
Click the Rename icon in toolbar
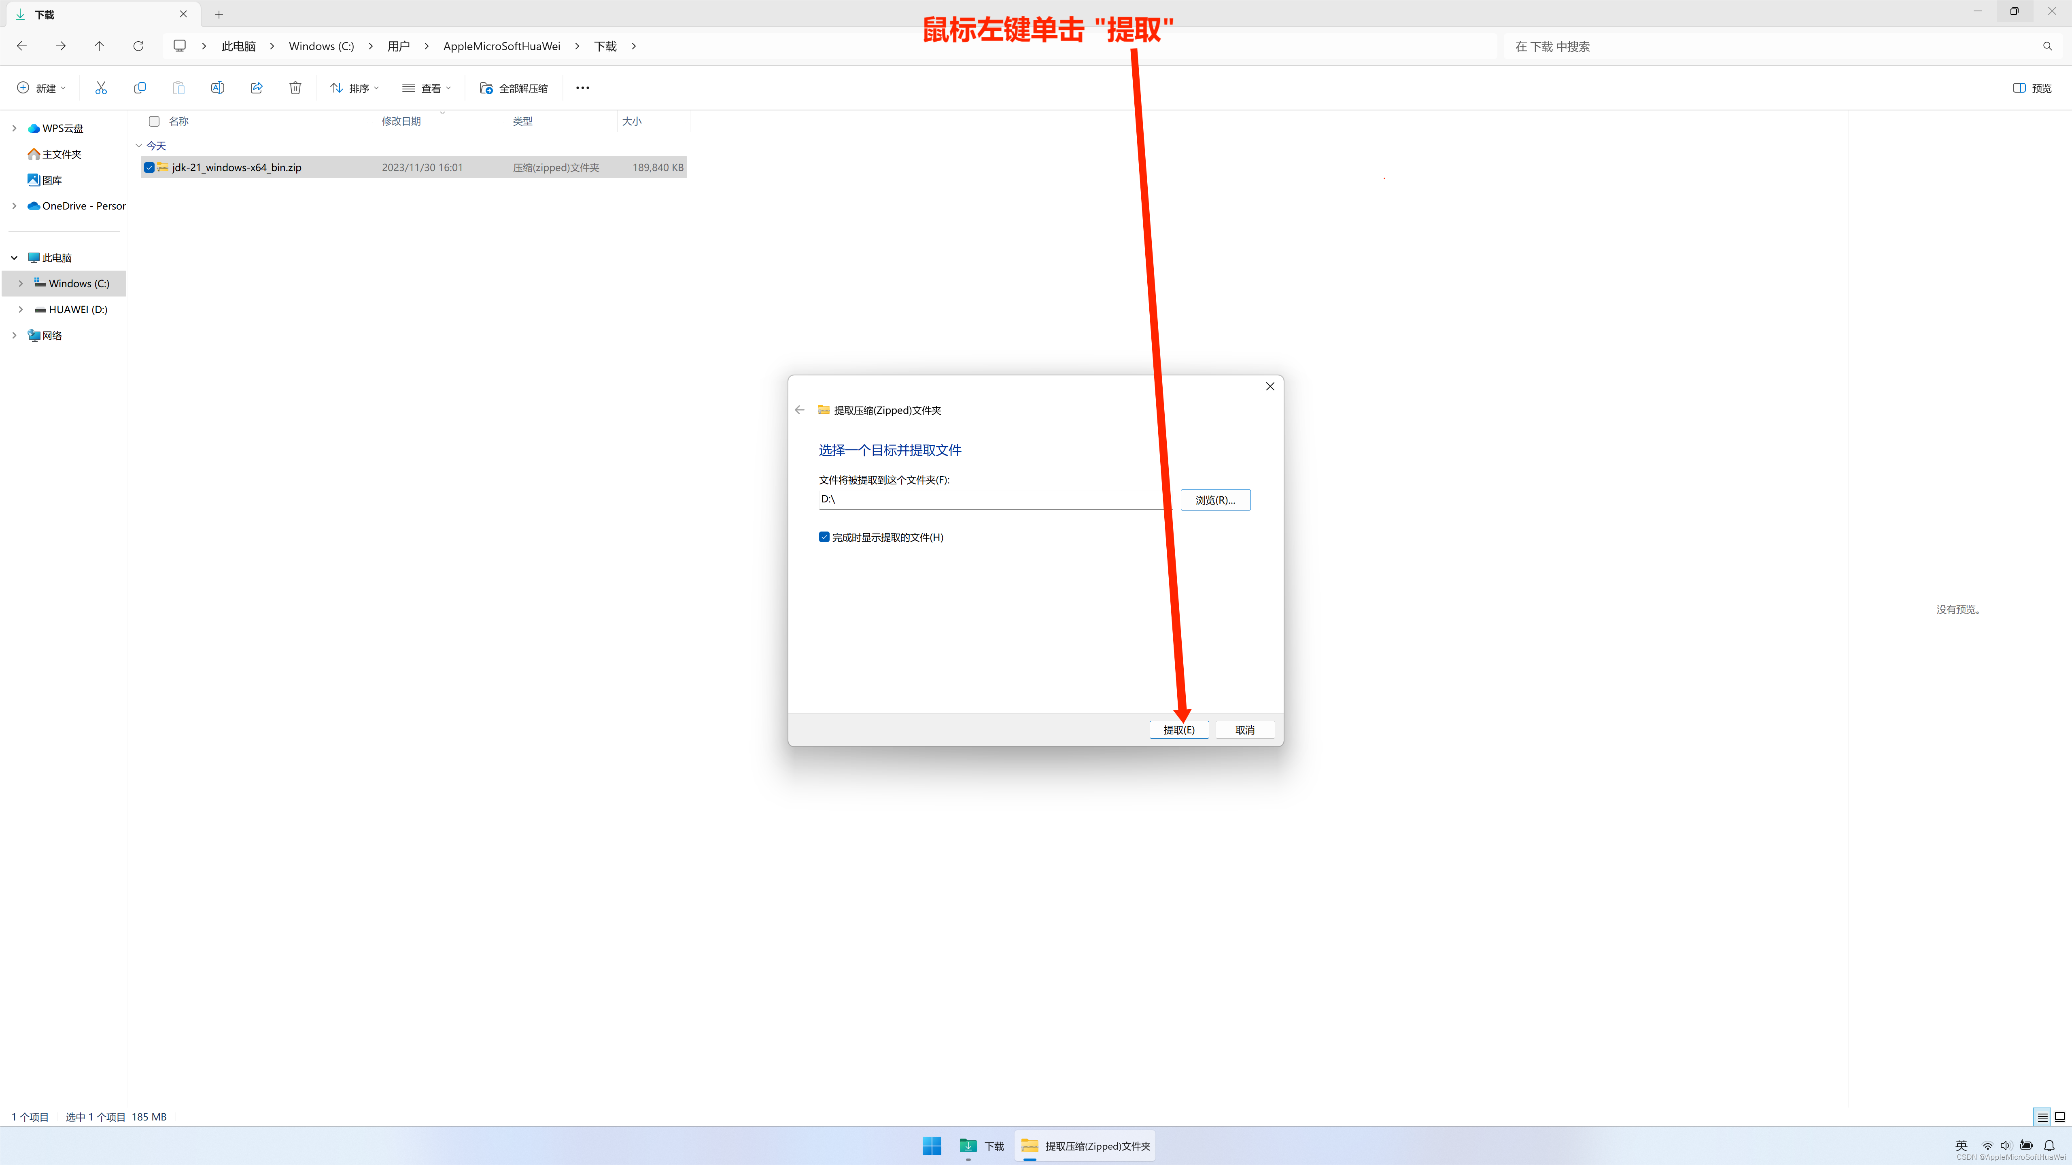[x=217, y=88]
